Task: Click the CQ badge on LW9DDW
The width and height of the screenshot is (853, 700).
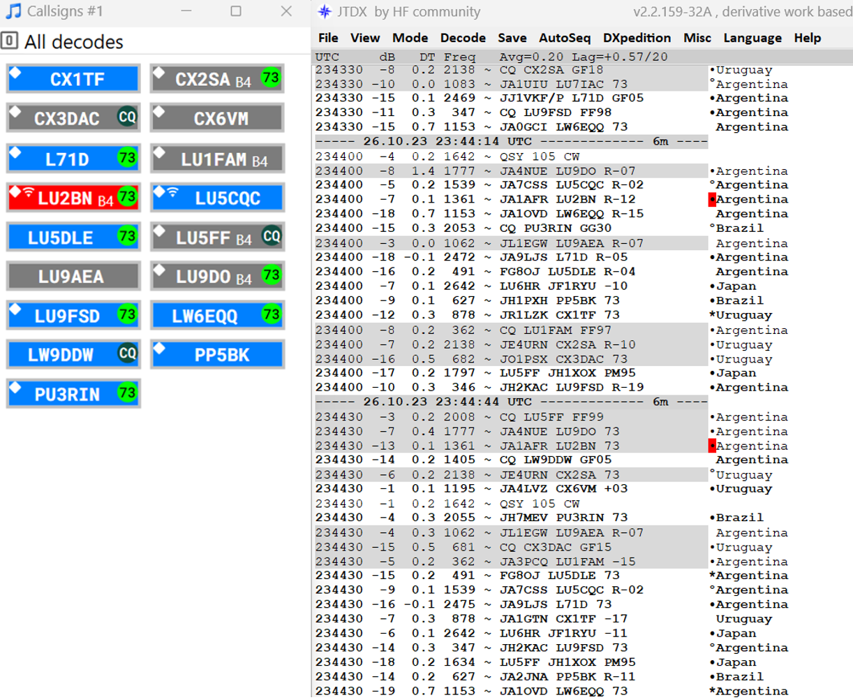Action: (x=127, y=353)
